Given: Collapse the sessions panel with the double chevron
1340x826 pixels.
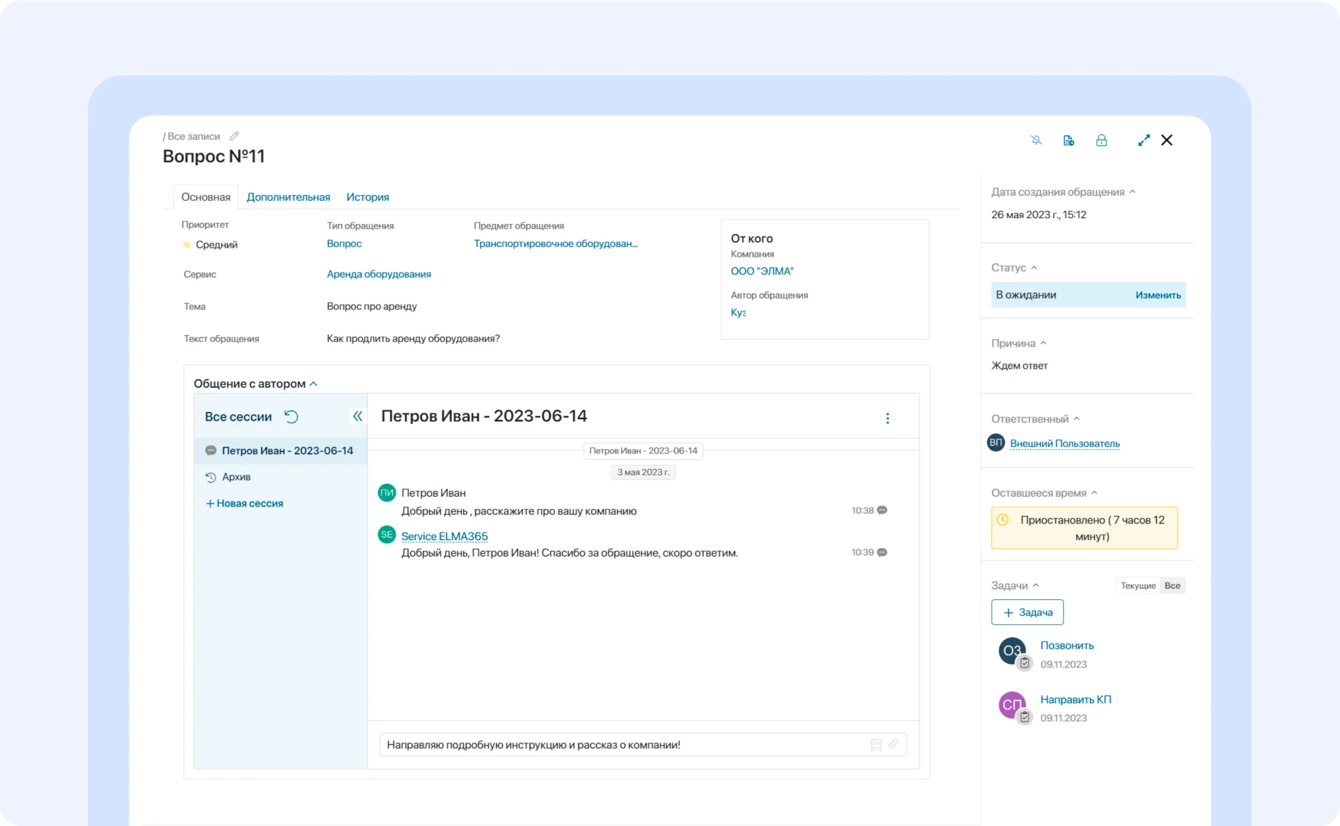Looking at the screenshot, I should click(358, 416).
